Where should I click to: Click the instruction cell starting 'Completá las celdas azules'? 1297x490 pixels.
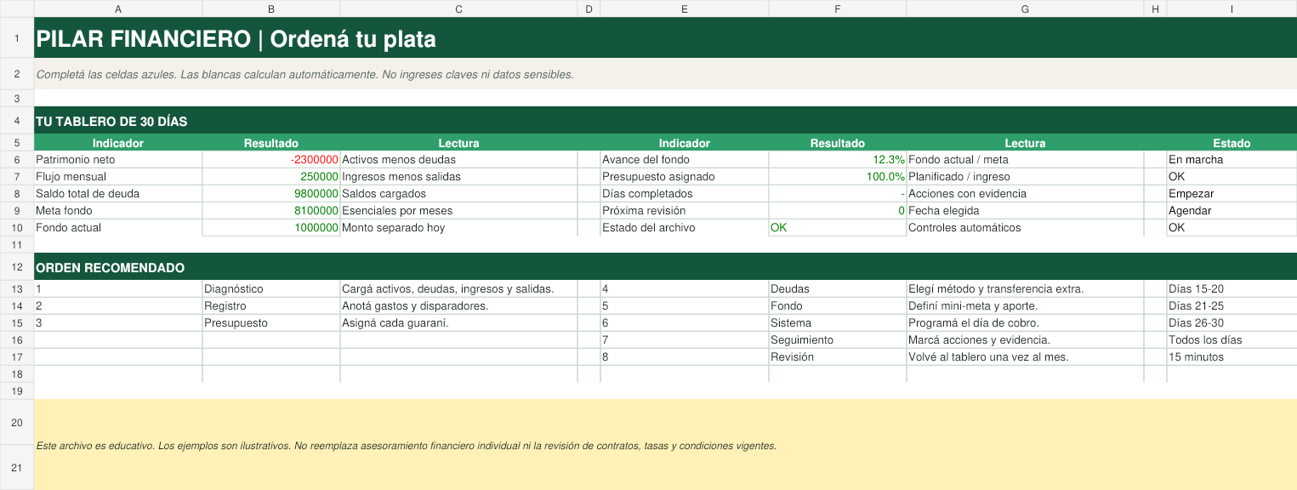(x=665, y=74)
